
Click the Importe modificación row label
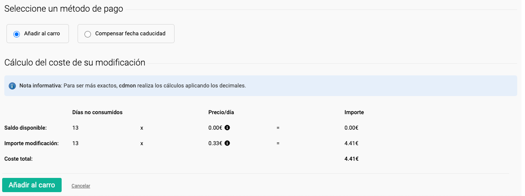coord(31,143)
